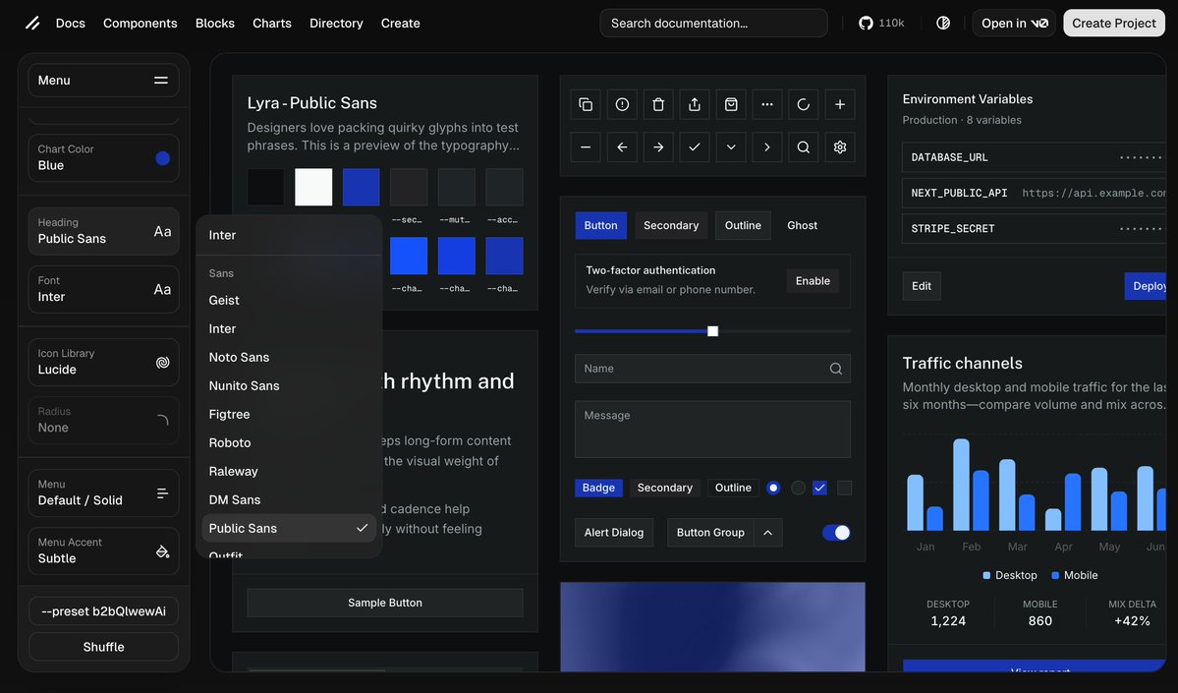This screenshot has width=1178, height=693.
Task: Click the alert circle icon button
Action: (622, 104)
